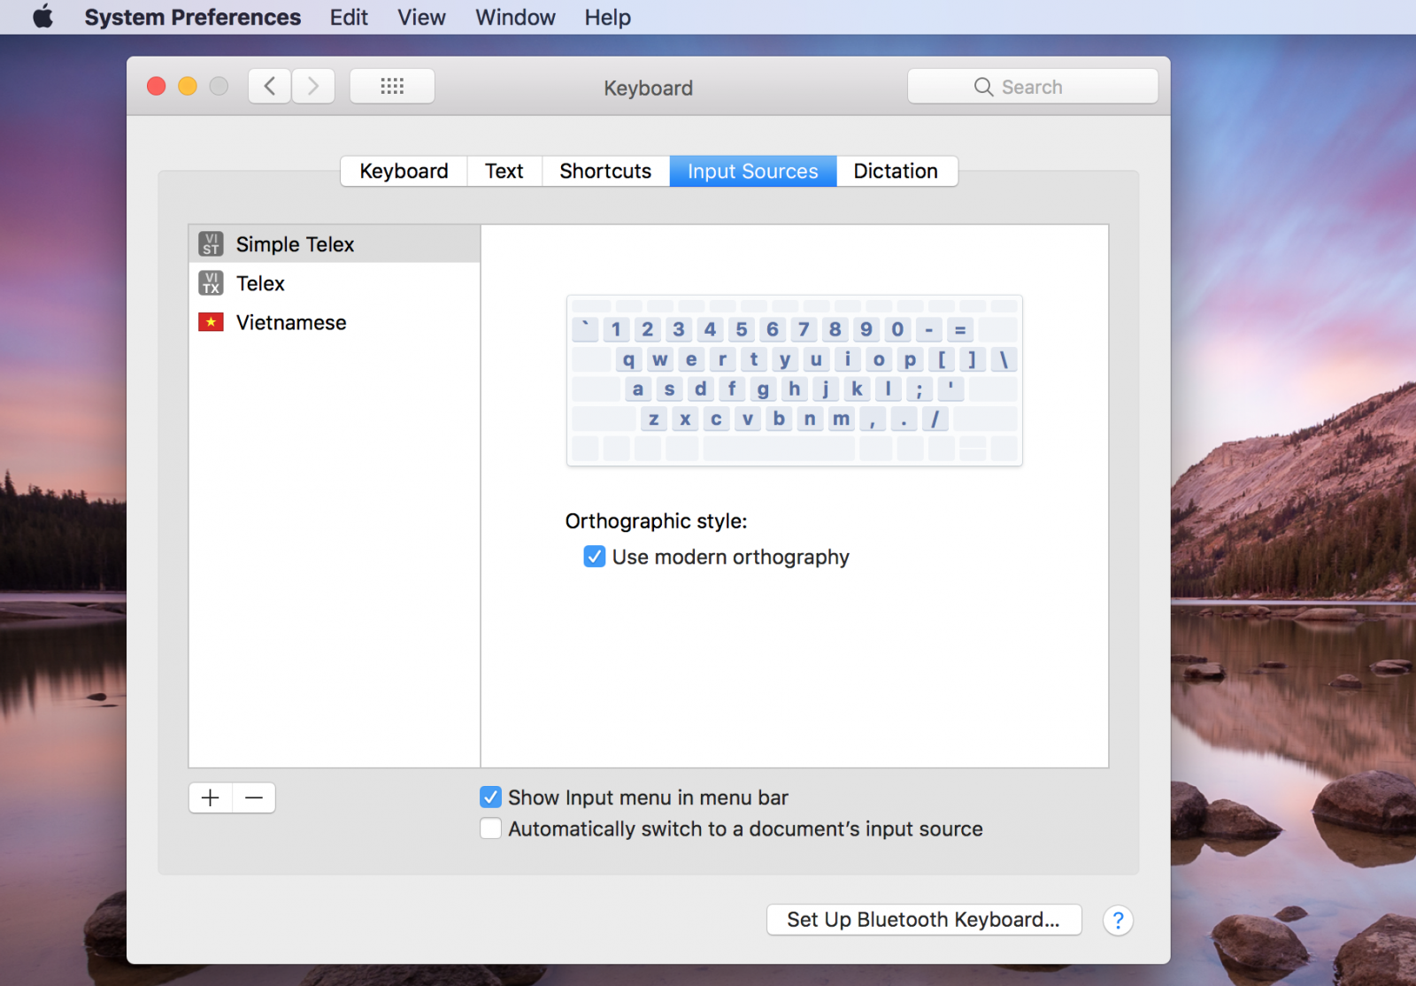Viewport: 1416px width, 986px height.
Task: Click the 'Orthographic style:' label
Action: pos(657,521)
